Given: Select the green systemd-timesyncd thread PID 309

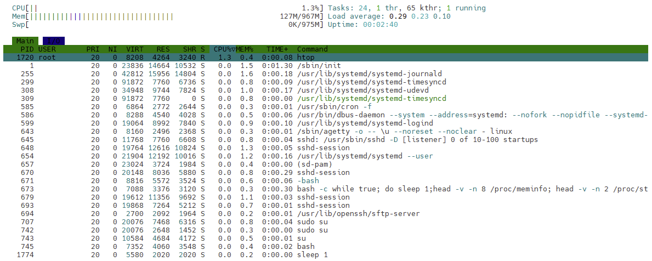Looking at the screenshot, I should tap(326, 99).
